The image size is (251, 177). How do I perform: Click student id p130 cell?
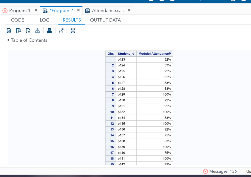pyautogui.click(x=126, y=100)
